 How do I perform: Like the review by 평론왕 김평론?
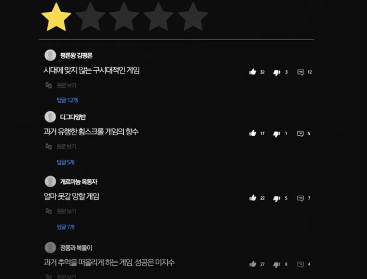coord(253,72)
